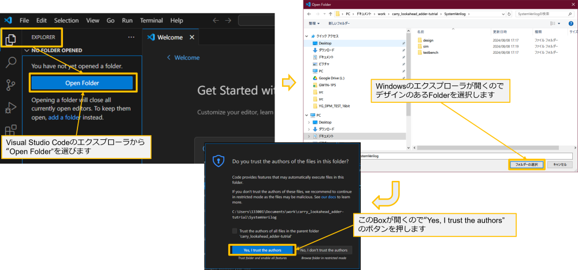The width and height of the screenshot is (578, 270).
Task: Expand ドキュメント under the PC node
Action: (x=309, y=136)
